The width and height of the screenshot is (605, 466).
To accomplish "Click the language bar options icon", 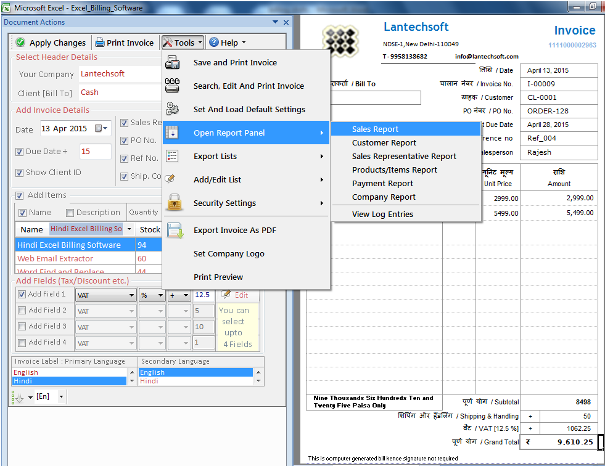I will point(17,397).
